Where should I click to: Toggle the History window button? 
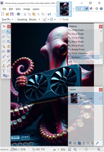coord(82,9)
